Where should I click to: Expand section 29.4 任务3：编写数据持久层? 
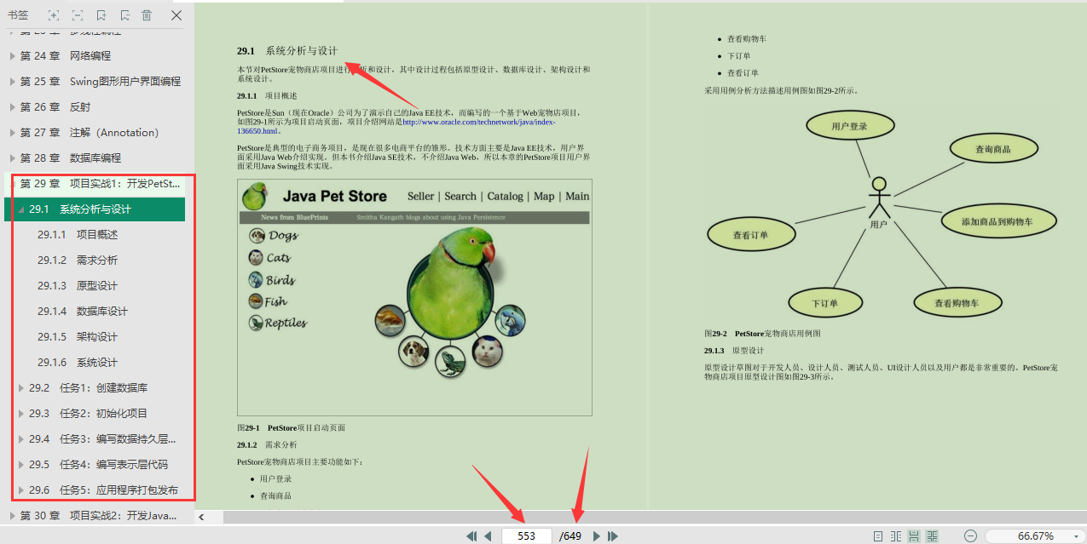coord(20,439)
